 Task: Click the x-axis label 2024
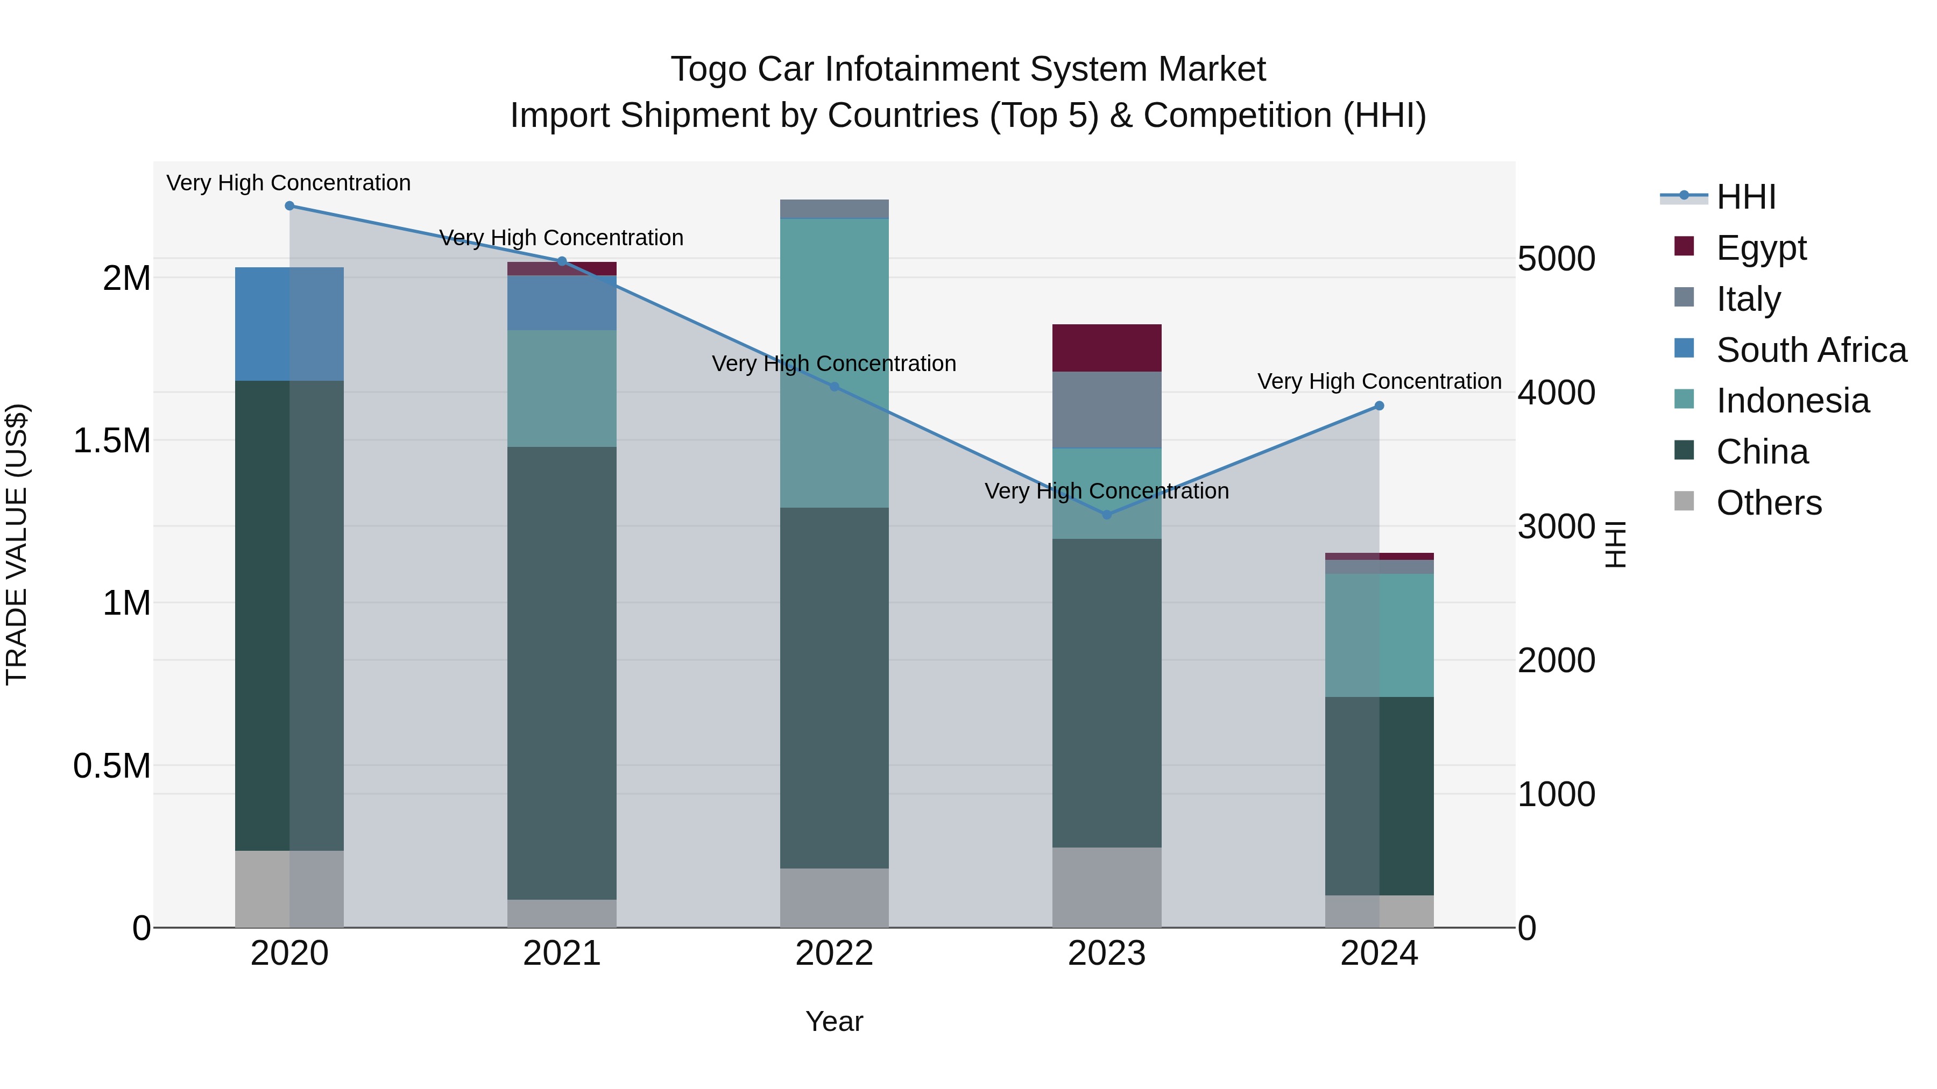click(1379, 953)
